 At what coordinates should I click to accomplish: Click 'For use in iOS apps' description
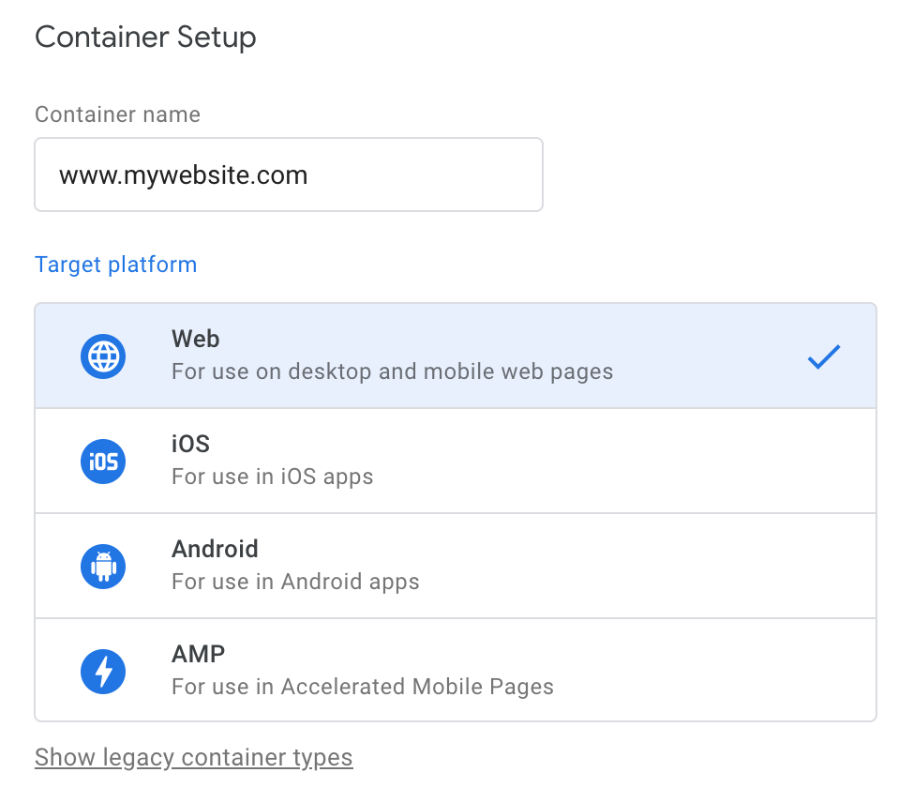(x=273, y=477)
